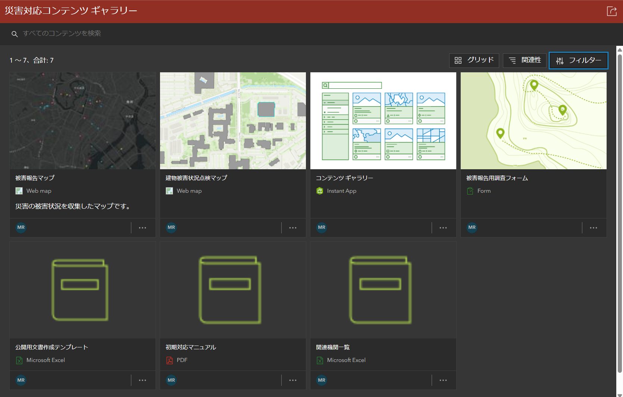Click the 被害報告用調査フォーム map thumbnail

point(533,121)
